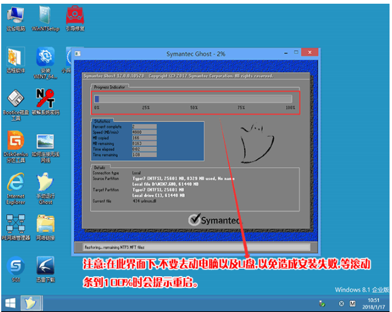Open the Bootice disk tool icon
Image resolution: width=392 pixels, height=312 pixels.
(15, 105)
